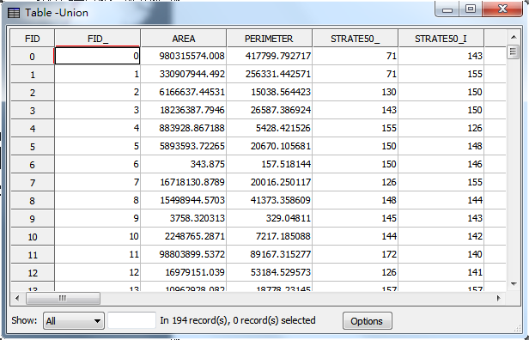The image size is (529, 340).
Task: Click the FID_ cell in row 0
Action: [x=97, y=56]
